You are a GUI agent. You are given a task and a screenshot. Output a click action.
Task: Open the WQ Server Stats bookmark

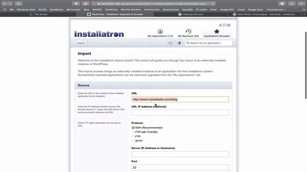point(26,10)
